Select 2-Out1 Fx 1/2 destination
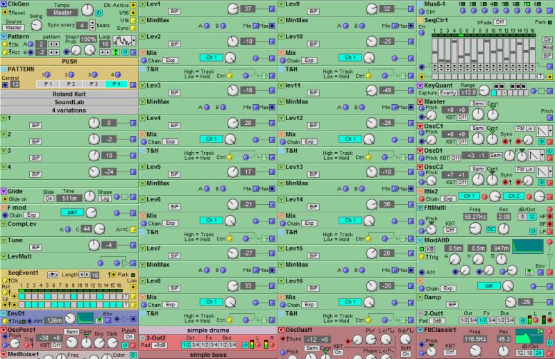This screenshot has width=555, height=359. [482, 321]
